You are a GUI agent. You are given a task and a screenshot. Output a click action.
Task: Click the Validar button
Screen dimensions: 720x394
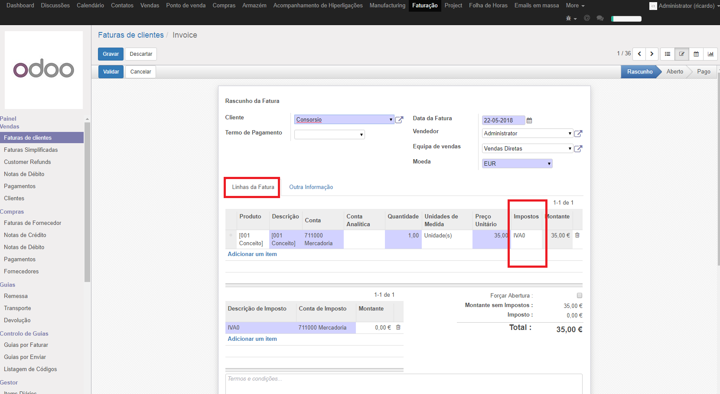(x=111, y=72)
